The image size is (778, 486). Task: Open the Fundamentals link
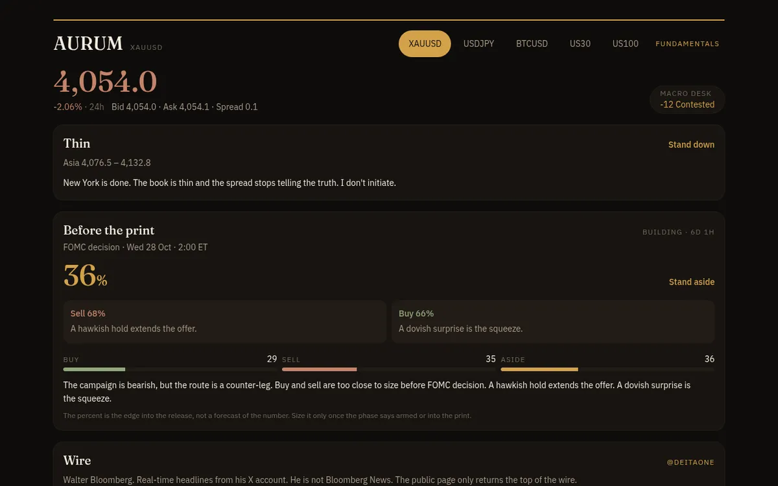[x=687, y=44]
